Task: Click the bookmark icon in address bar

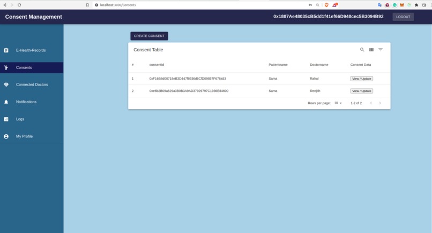Action: (87, 5)
